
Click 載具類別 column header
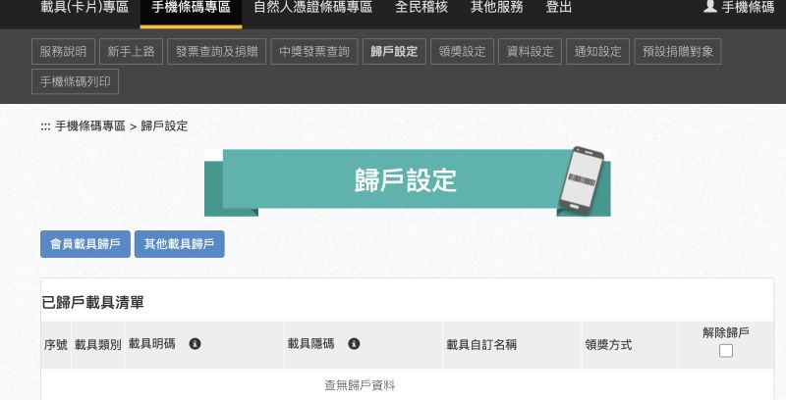point(97,345)
